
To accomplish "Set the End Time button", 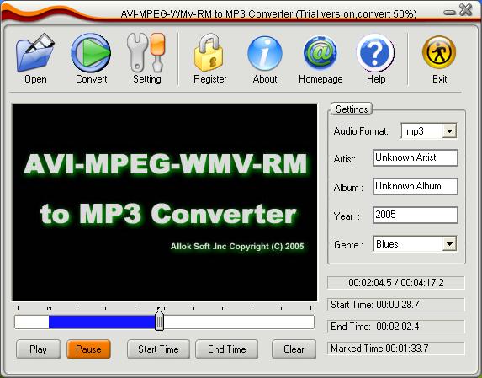I will (226, 349).
